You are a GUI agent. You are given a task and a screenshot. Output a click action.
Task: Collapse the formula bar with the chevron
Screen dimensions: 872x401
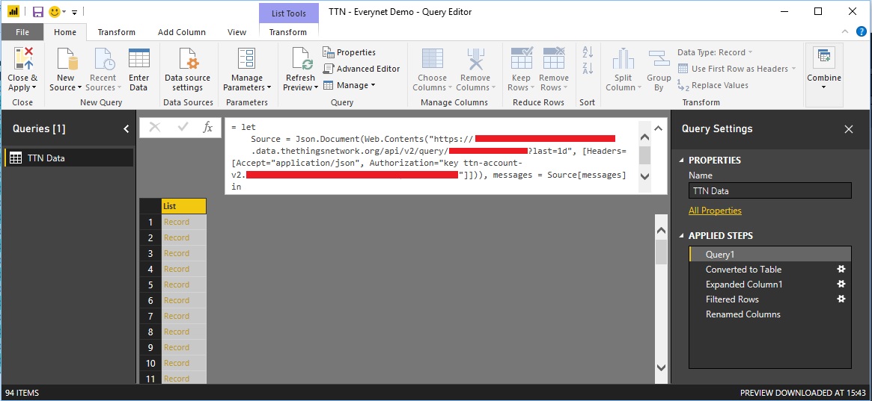(x=659, y=128)
